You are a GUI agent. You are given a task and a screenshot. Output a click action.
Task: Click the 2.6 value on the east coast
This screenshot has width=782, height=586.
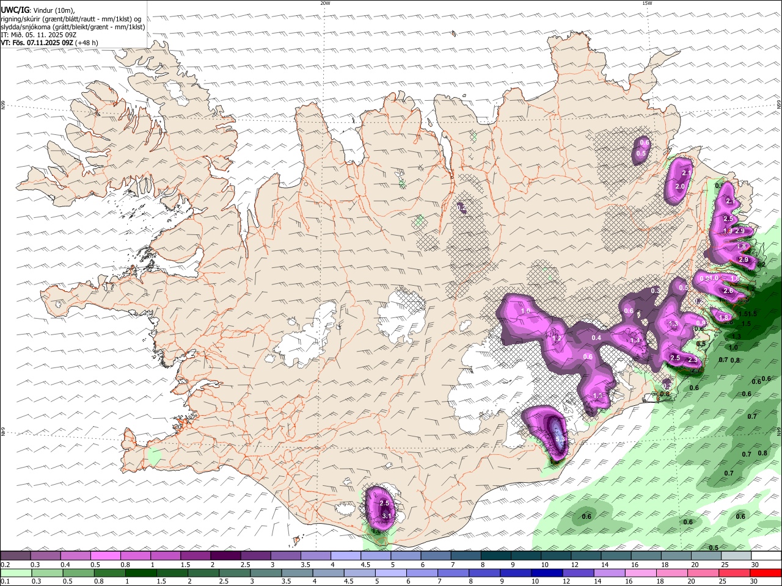tap(728, 291)
